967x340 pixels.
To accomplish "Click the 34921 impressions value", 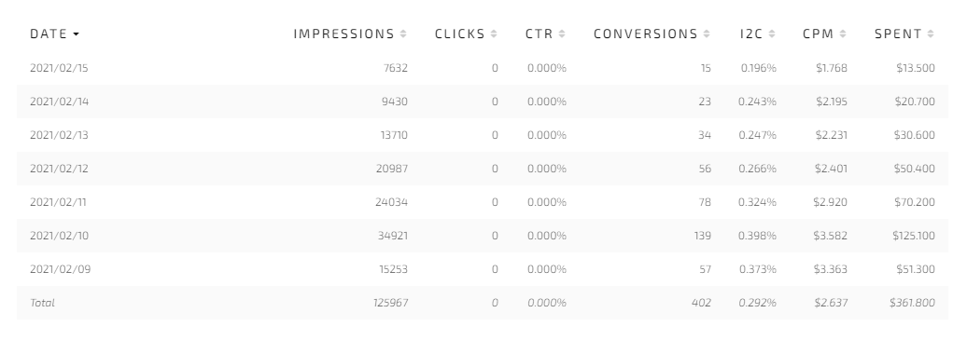I will pyautogui.click(x=393, y=236).
